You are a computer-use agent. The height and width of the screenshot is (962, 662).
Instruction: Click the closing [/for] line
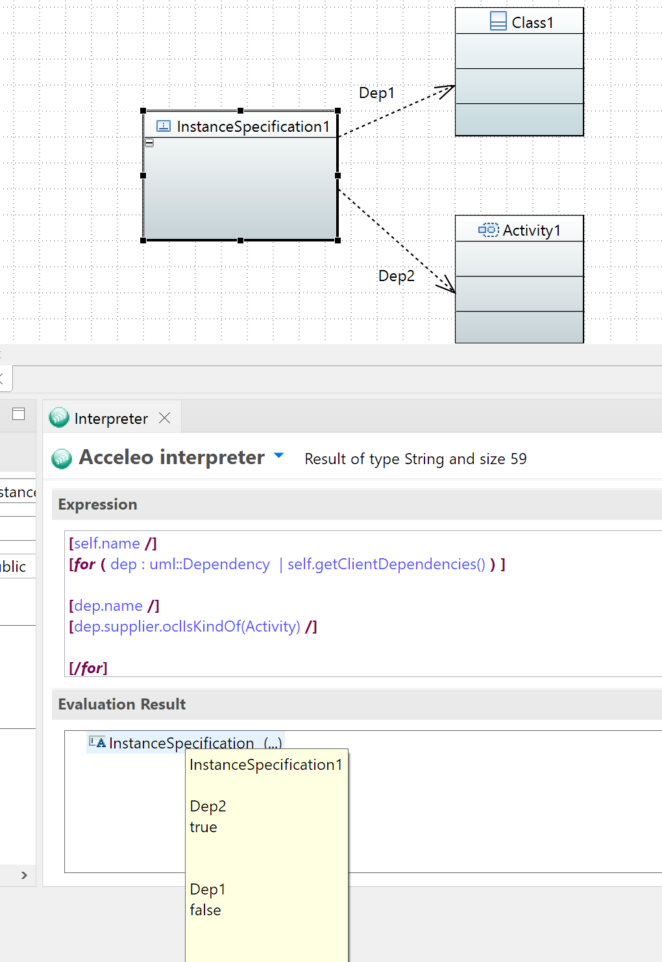[88, 668]
